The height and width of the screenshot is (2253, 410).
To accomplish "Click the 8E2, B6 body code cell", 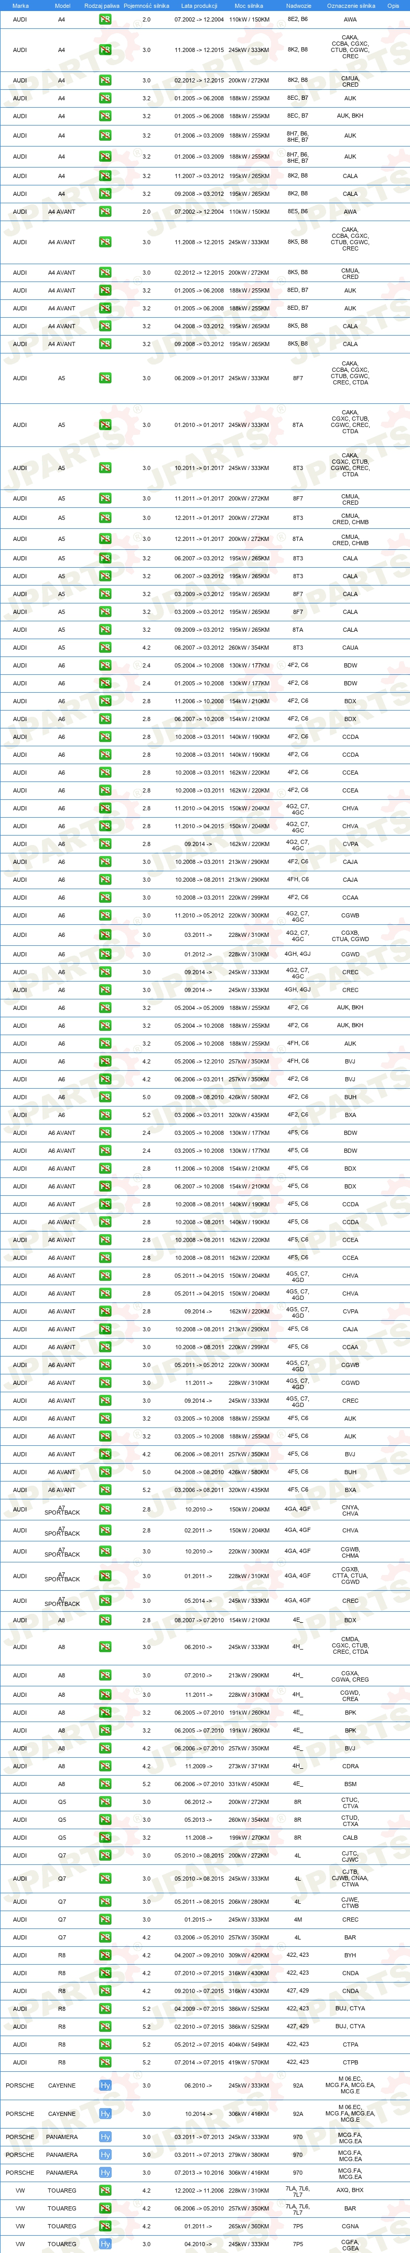I will click(x=297, y=19).
